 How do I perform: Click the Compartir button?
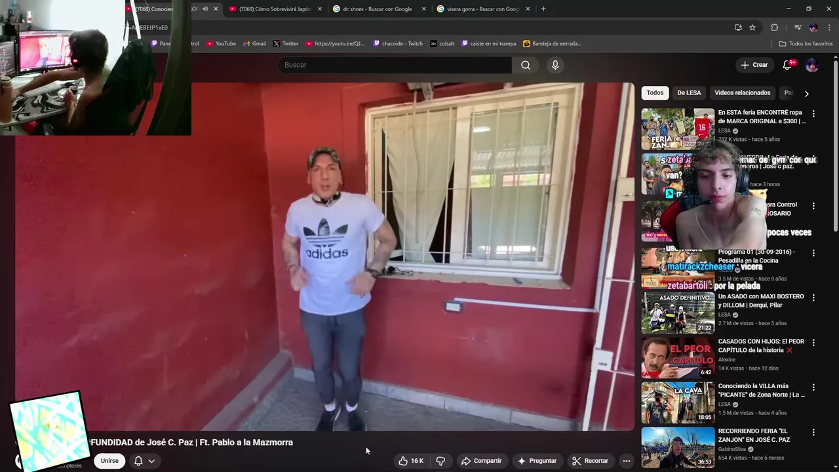coord(481,461)
